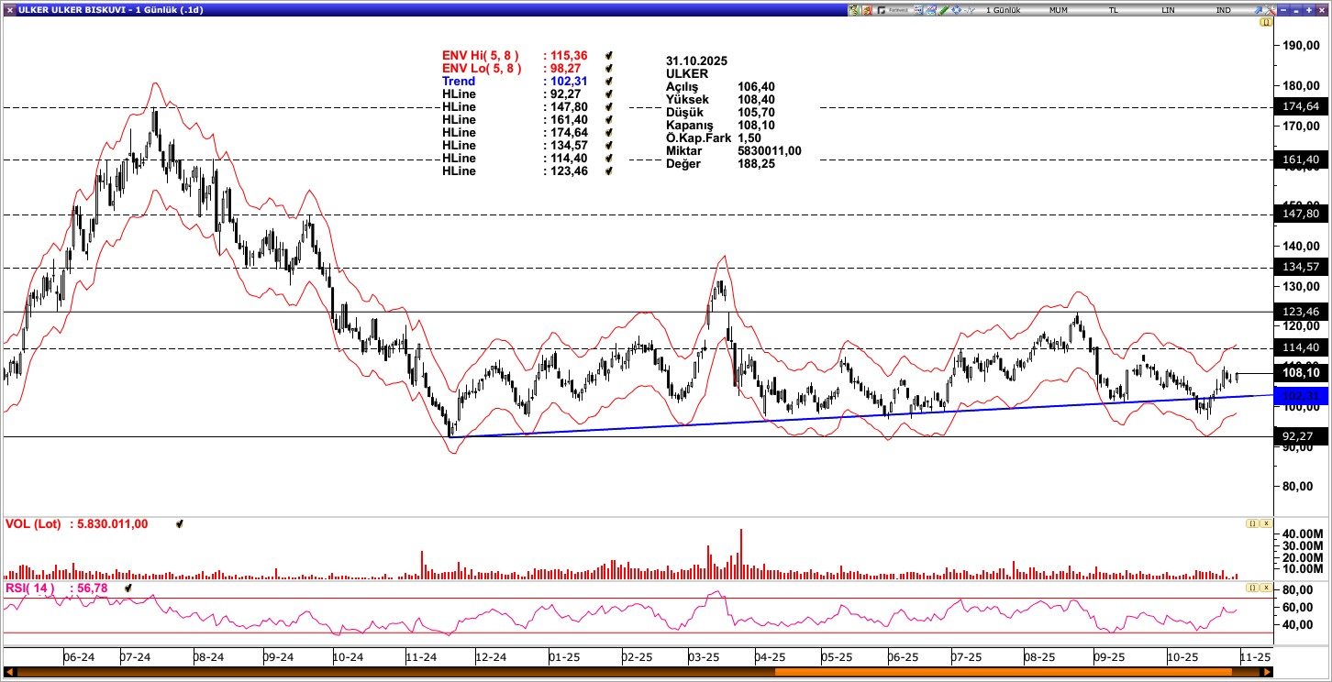Open the MUM chart type selector

1059,10
